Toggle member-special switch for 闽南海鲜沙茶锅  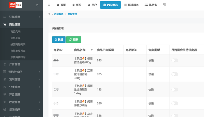point(175,103)
